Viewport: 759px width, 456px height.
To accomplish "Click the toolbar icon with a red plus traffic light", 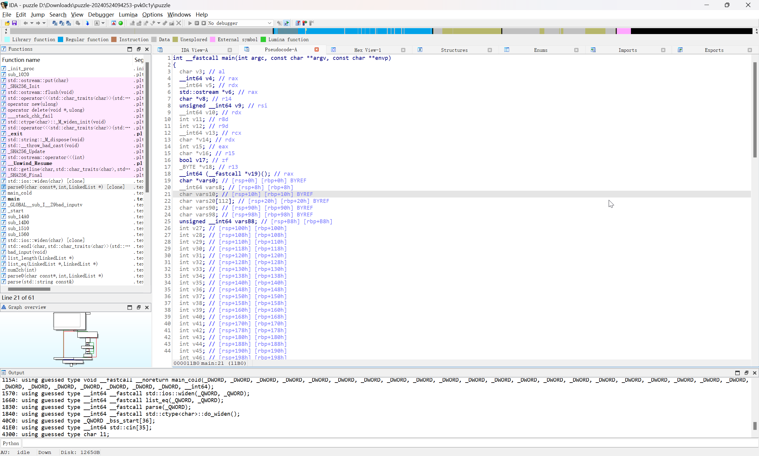I will tap(304, 23).
